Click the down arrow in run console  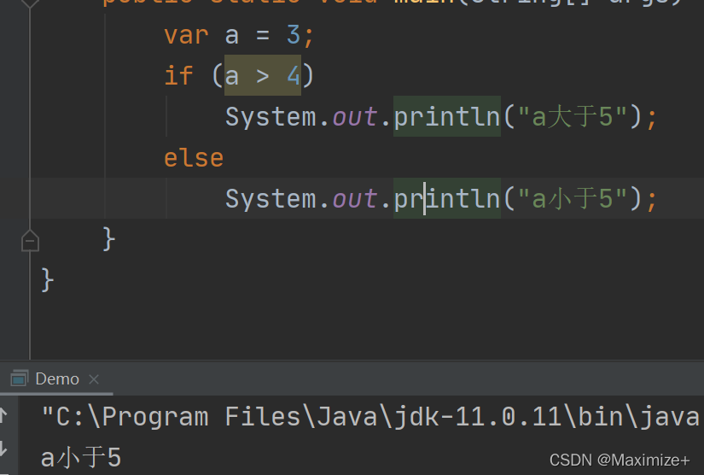(x=3, y=449)
